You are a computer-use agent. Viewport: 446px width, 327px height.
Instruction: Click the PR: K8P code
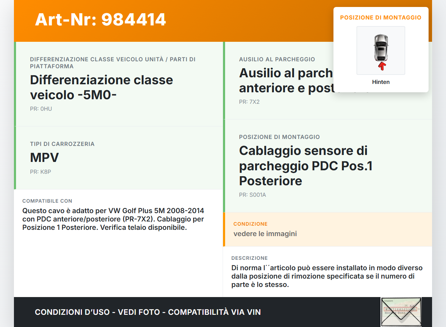40,172
